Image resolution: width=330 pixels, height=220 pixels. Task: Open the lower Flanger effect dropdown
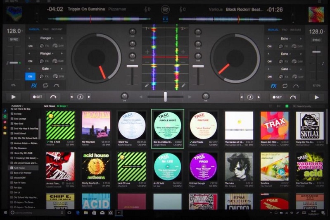tap(47, 53)
